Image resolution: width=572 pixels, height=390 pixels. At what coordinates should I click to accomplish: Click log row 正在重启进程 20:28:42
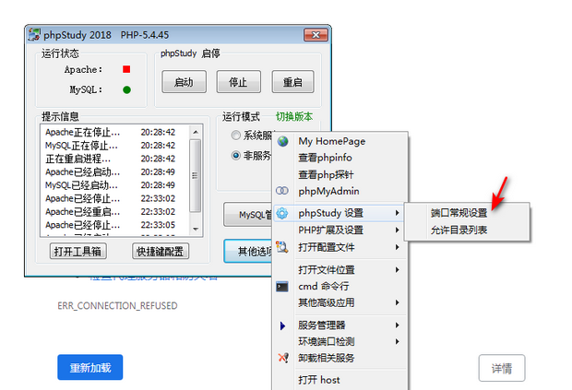click(111, 159)
